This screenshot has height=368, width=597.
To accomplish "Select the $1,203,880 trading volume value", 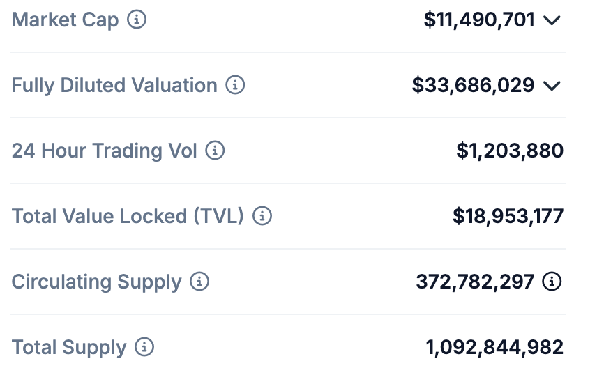I will click(510, 151).
